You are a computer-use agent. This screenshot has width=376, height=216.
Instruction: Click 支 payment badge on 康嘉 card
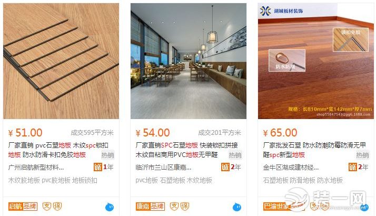tap(174, 207)
